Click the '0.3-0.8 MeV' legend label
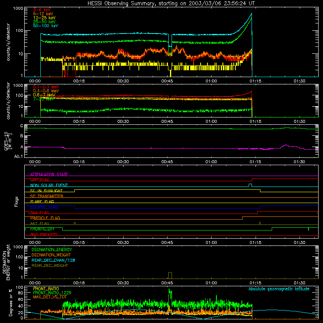Image resolution: width=323 pixels, height=323 pixels. click(46, 91)
